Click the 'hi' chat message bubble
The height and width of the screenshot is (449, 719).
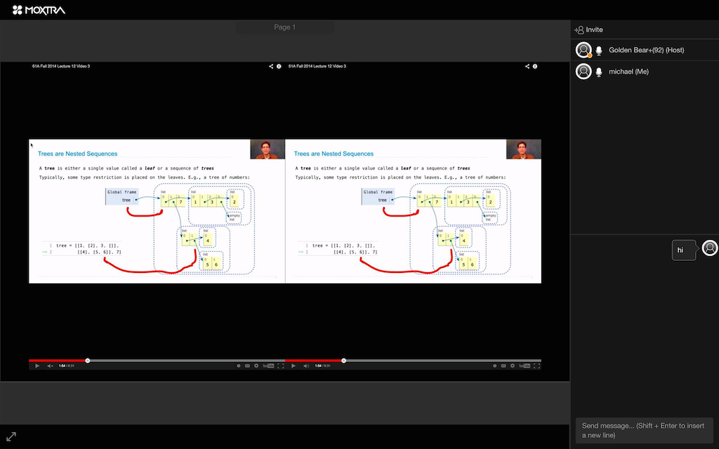(684, 250)
